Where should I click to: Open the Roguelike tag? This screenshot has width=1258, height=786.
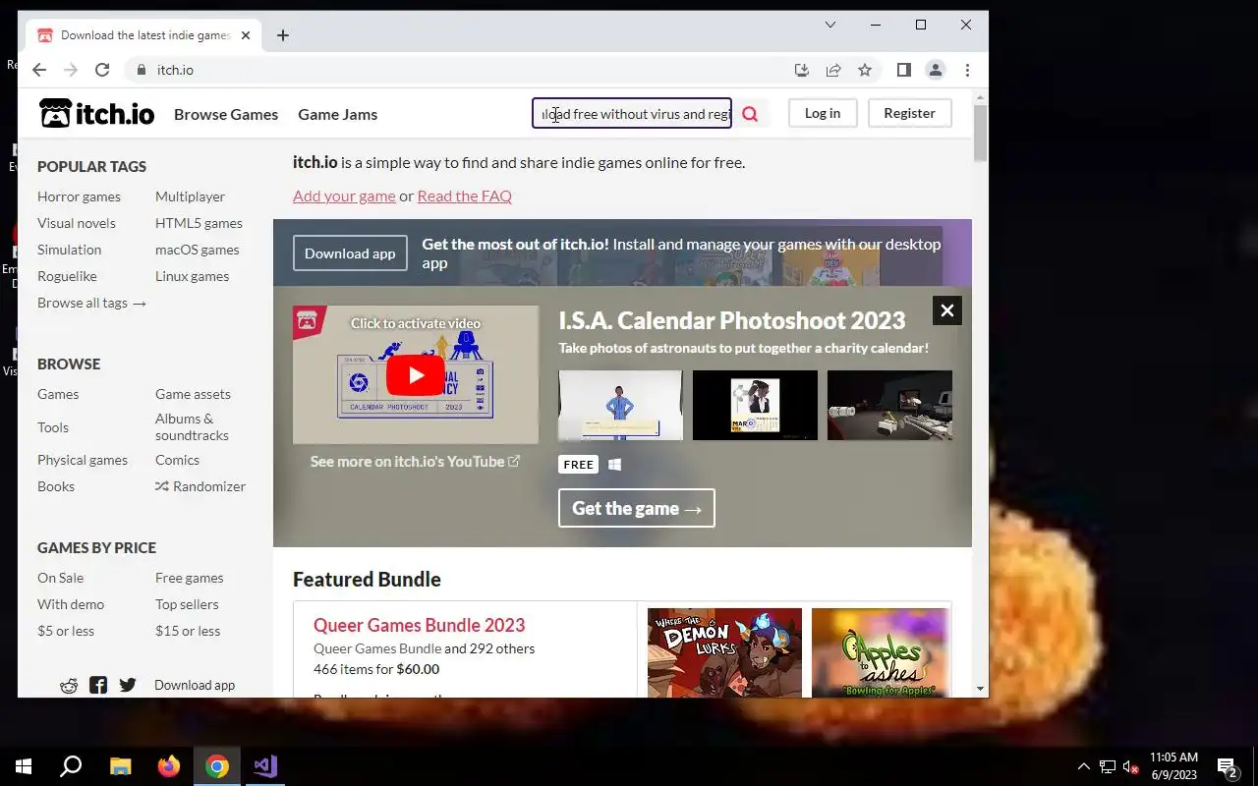pyautogui.click(x=67, y=276)
